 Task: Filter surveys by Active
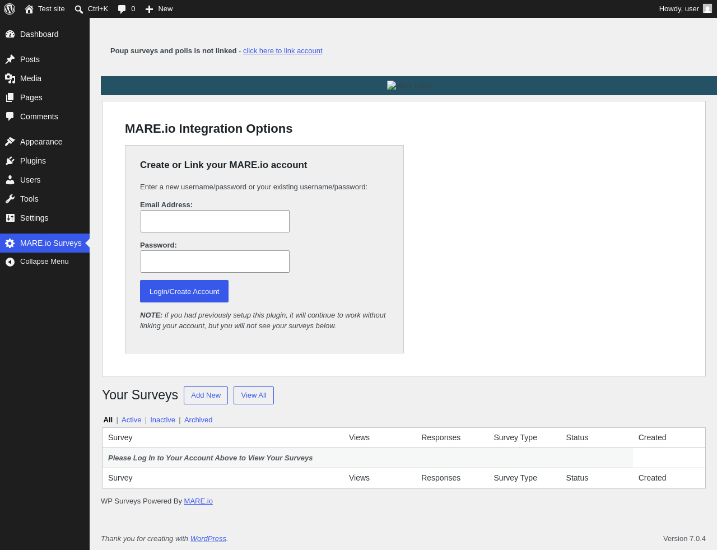click(131, 420)
